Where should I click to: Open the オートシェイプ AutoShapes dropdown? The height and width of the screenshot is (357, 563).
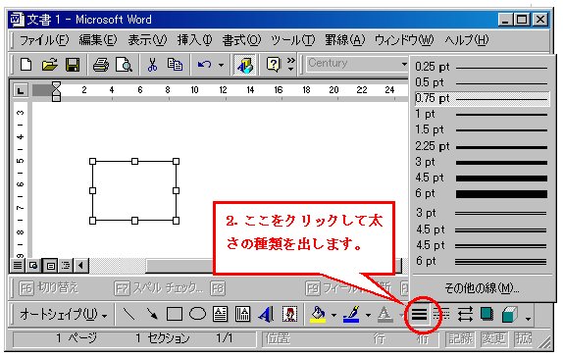[x=63, y=315]
